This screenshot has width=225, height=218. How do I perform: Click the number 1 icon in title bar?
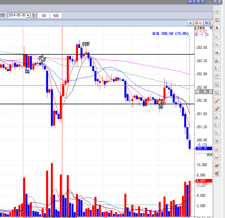pos(194,1)
